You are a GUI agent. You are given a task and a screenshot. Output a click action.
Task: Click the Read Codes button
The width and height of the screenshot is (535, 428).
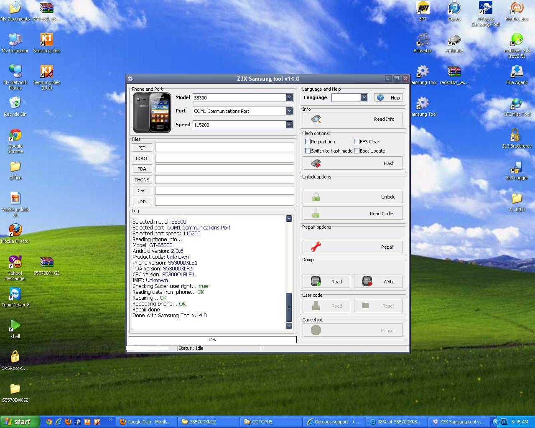(x=352, y=214)
